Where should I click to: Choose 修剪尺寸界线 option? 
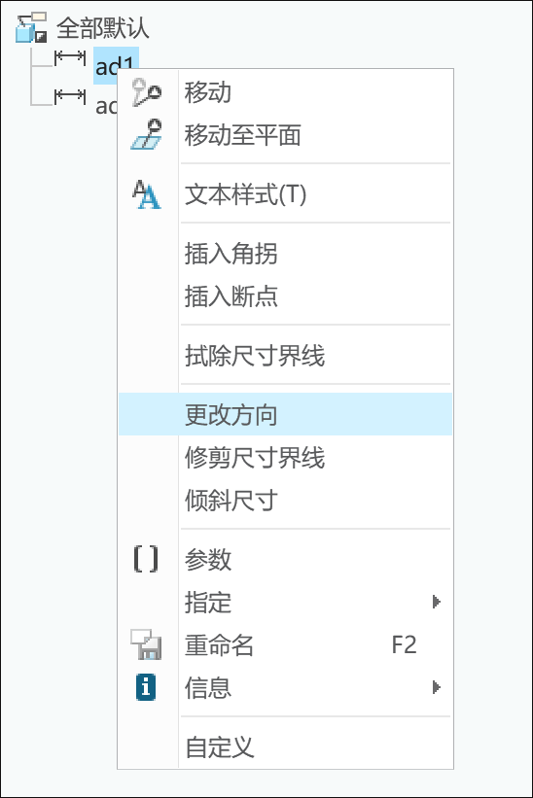click(285, 457)
